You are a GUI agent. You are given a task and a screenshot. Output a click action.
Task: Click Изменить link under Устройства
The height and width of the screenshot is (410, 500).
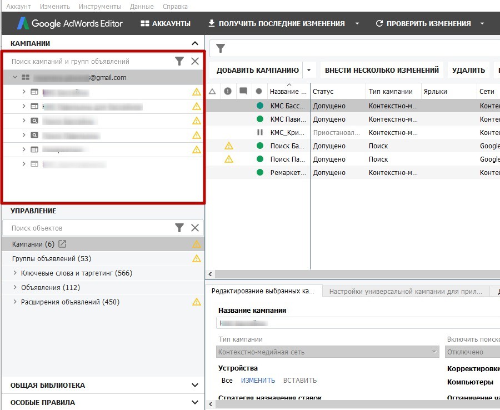(x=258, y=381)
